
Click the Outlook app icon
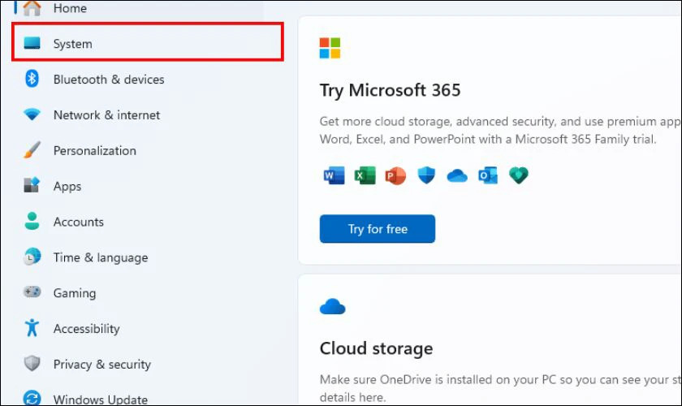[x=488, y=175]
